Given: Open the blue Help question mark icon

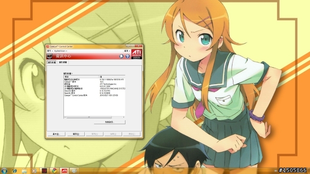Looking at the screenshot, I should click(127, 56).
